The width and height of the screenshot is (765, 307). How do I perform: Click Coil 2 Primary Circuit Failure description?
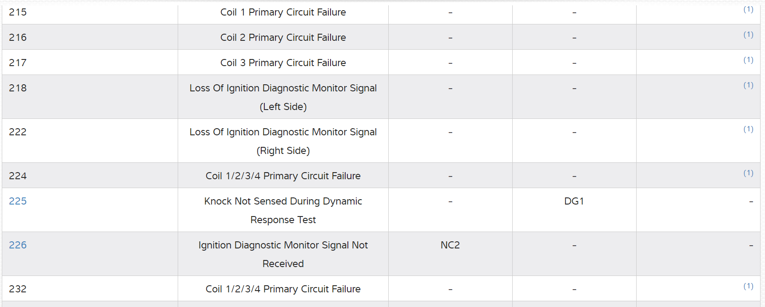[283, 38]
